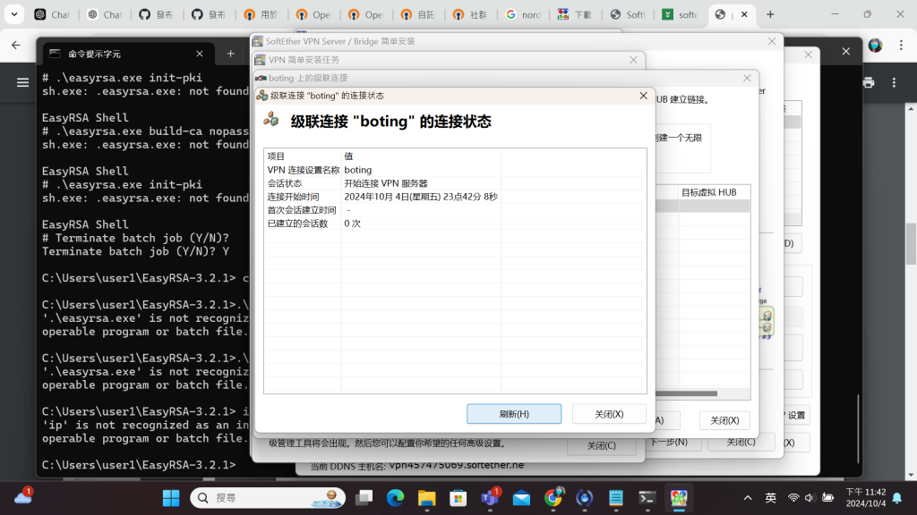This screenshot has height=515, width=917.
Task: Open Task View from the taskbar
Action: 364,498
